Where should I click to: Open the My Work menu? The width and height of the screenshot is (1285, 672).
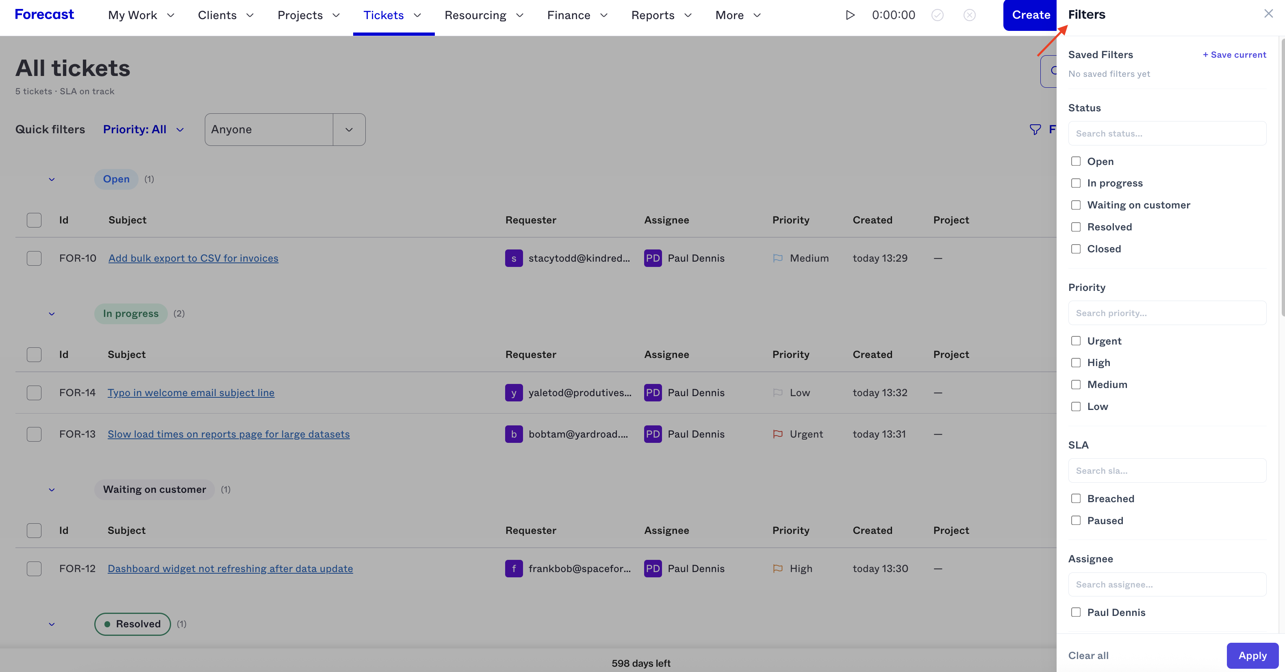point(141,15)
